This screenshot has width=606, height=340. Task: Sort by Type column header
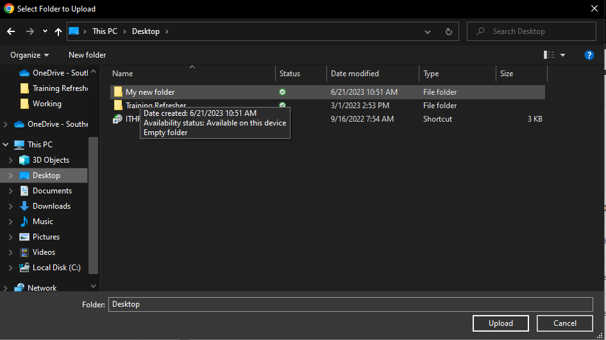pyautogui.click(x=431, y=74)
